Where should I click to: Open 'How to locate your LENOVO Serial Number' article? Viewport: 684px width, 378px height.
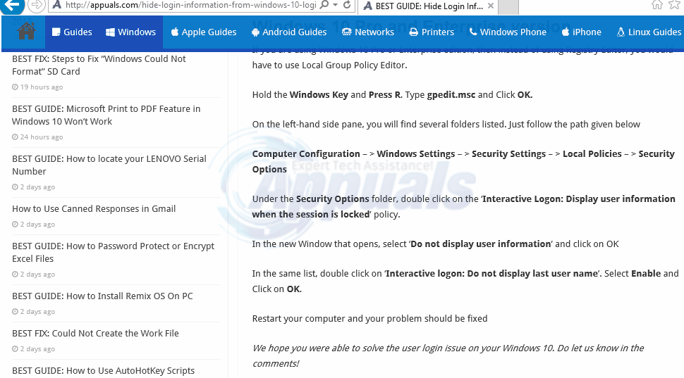(109, 165)
